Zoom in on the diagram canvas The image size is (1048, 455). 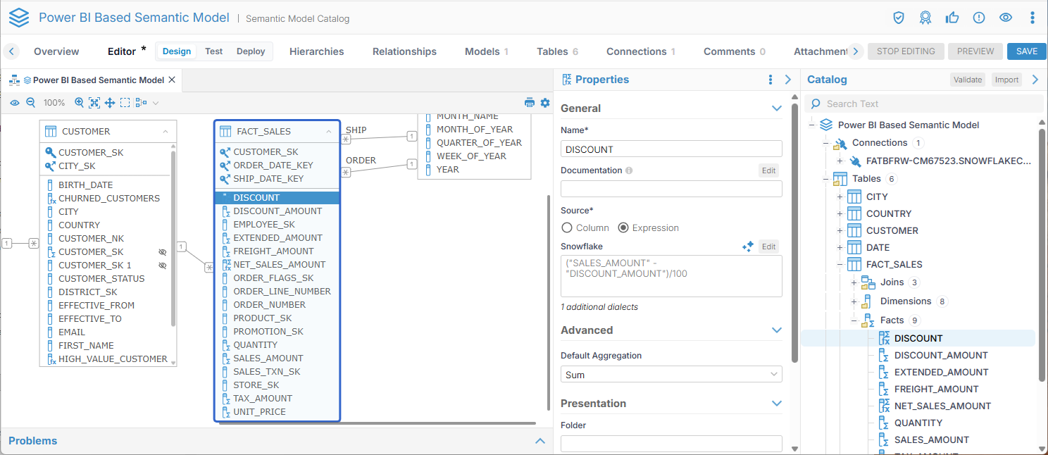coord(79,103)
